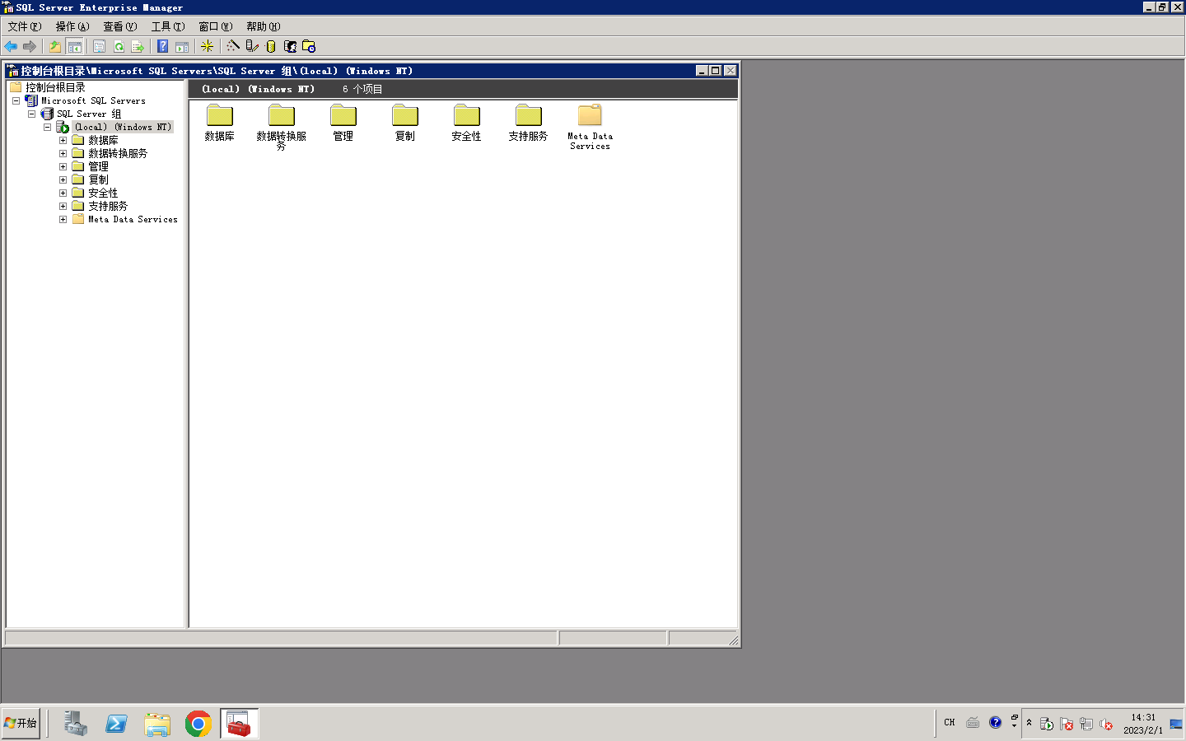Click SQL Enterprise Manager taskbar button
The height and width of the screenshot is (741, 1186).
240,724
